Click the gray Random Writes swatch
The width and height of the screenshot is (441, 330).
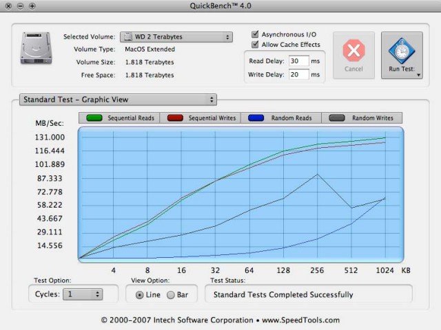[337, 118]
